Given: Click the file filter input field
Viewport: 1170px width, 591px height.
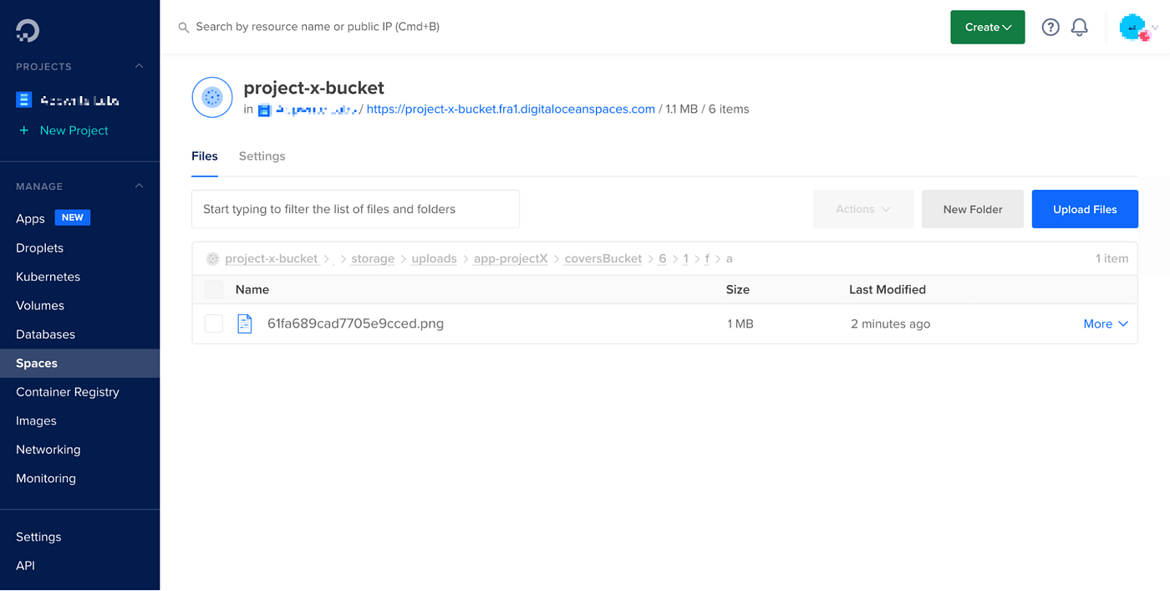Looking at the screenshot, I should [x=355, y=208].
